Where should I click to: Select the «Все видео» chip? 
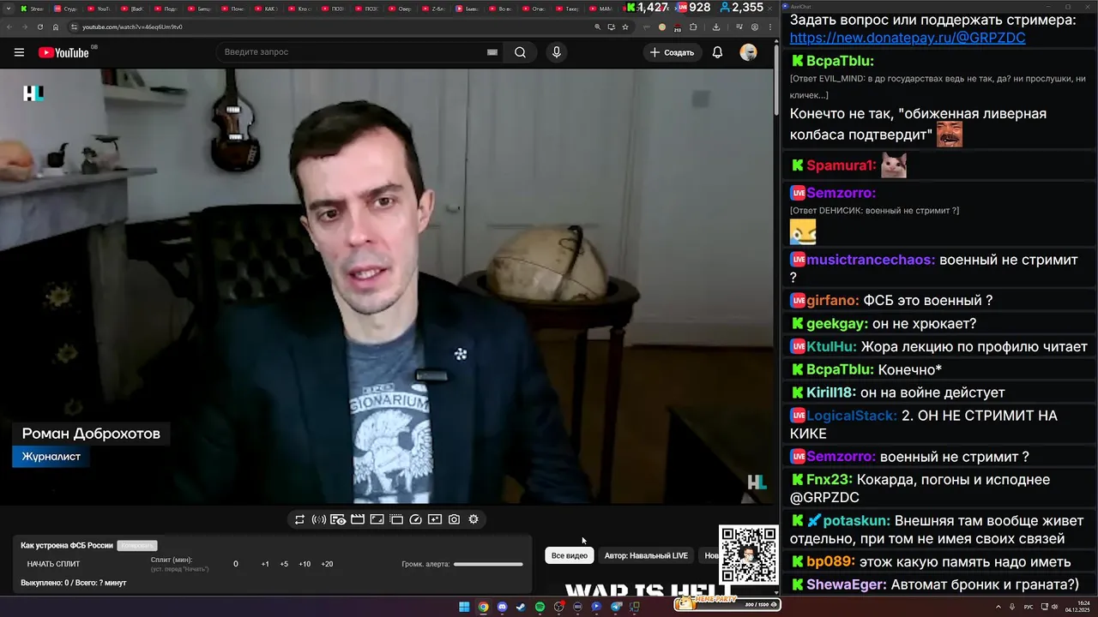pyautogui.click(x=570, y=555)
